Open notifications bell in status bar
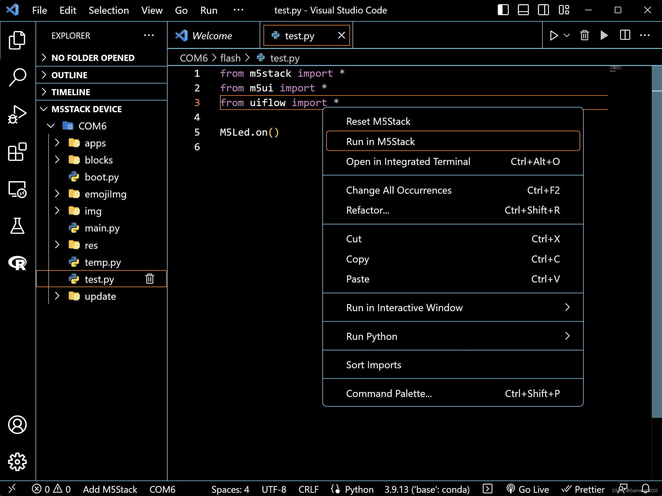Screen dimensions: 662x496 click(x=646, y=489)
